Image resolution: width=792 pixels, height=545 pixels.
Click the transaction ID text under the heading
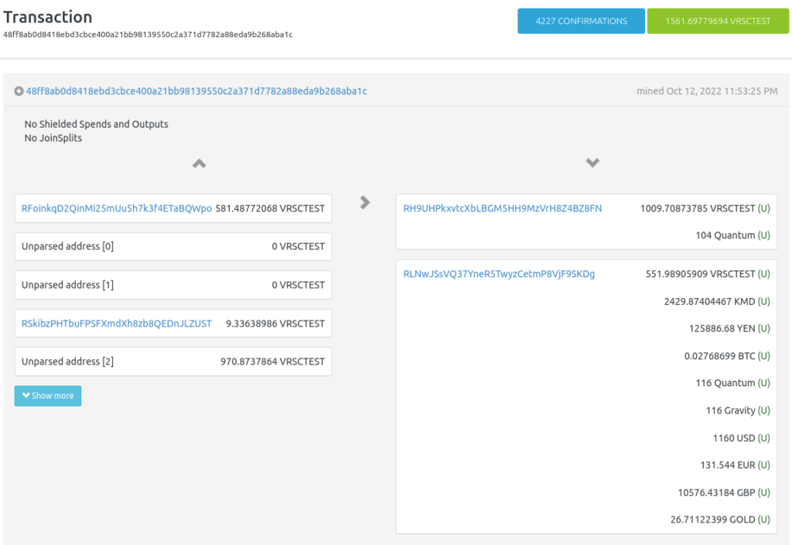click(x=148, y=34)
